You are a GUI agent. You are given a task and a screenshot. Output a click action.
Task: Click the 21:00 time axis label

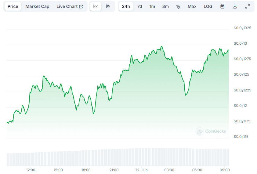(114, 170)
